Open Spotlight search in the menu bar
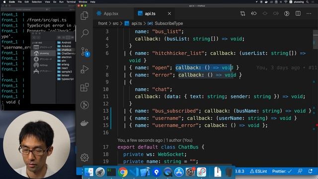Image resolution: width=318 pixels, height=179 pixels. coord(308,2)
